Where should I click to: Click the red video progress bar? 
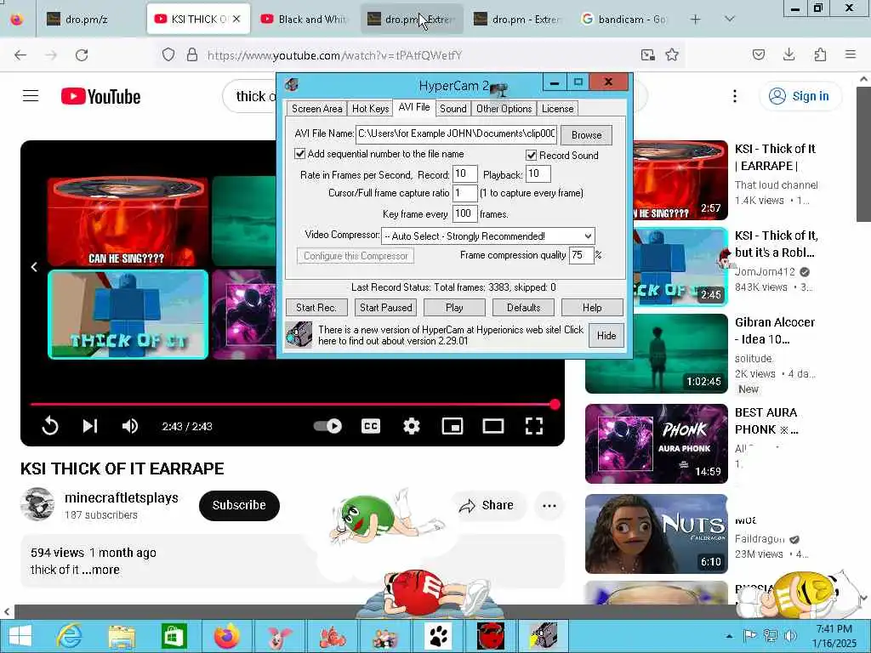pyautogui.click(x=293, y=404)
